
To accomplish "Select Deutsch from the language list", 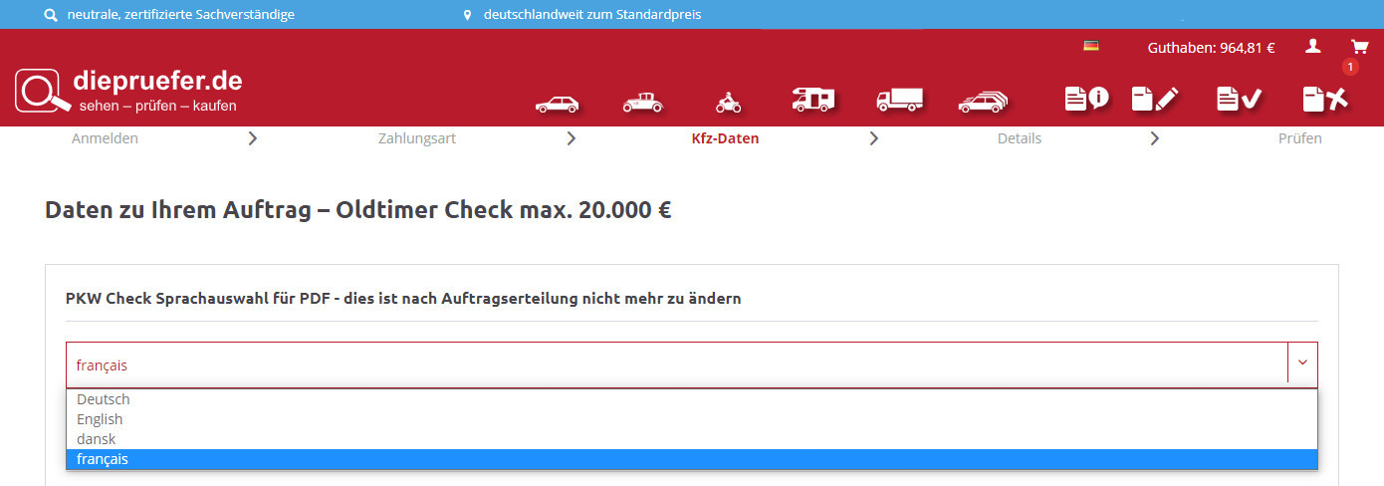I will pyautogui.click(x=104, y=399).
